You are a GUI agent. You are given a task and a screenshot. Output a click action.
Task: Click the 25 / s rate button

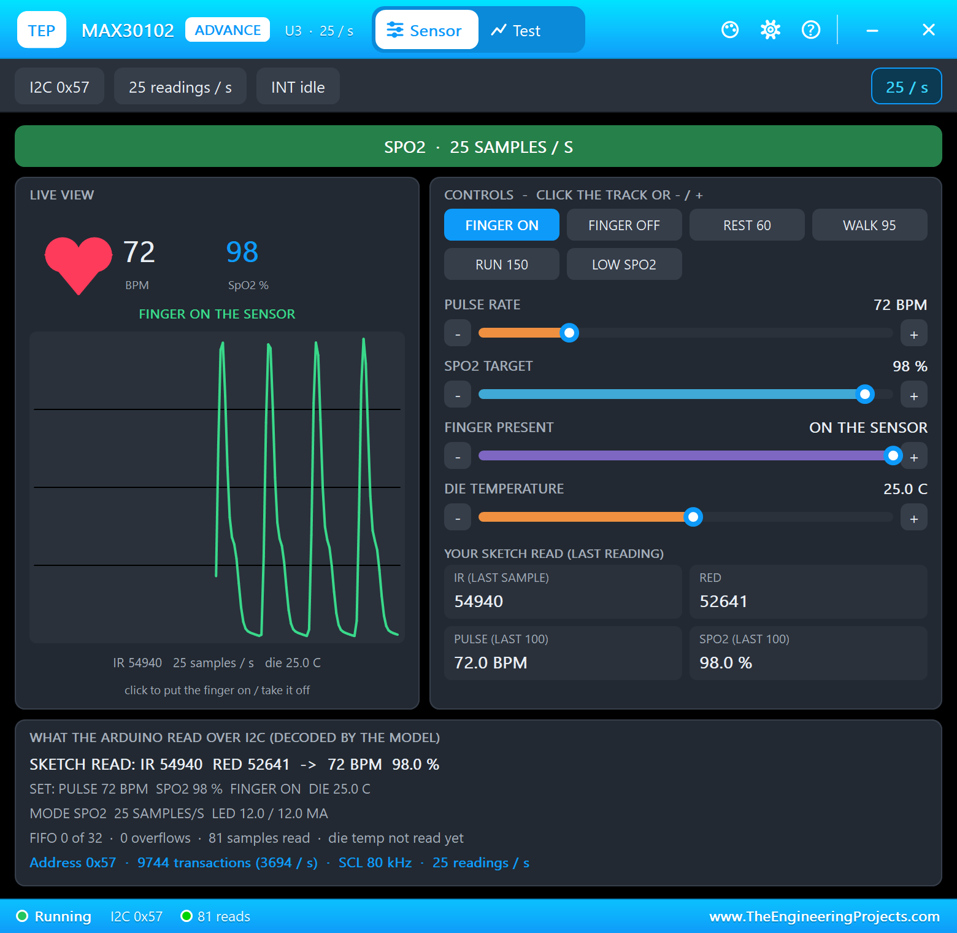[907, 86]
